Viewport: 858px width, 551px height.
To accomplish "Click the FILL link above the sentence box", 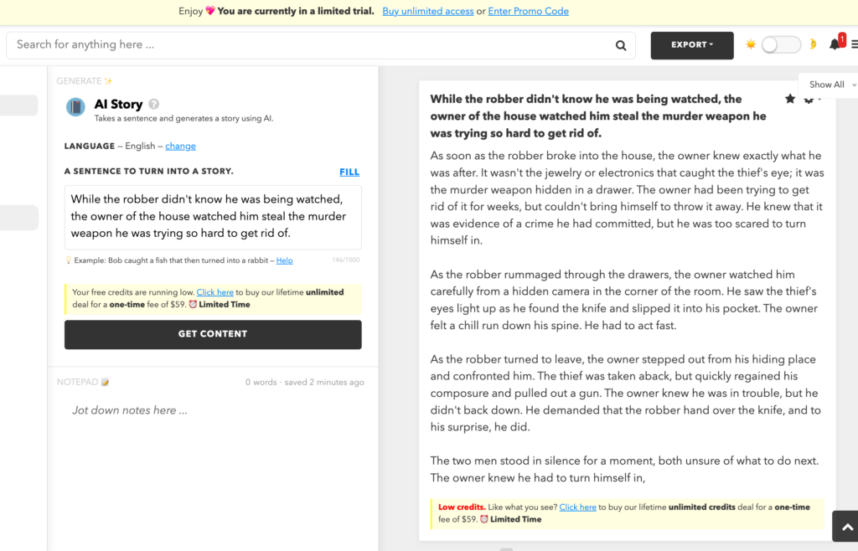I will [349, 172].
